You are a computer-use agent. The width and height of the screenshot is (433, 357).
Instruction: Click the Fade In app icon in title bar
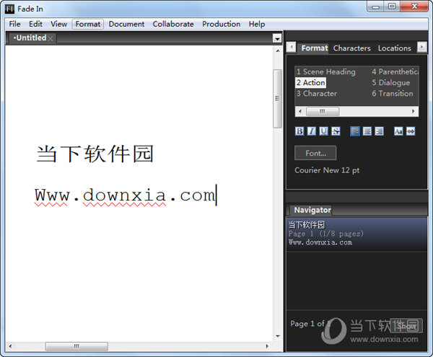[x=9, y=9]
